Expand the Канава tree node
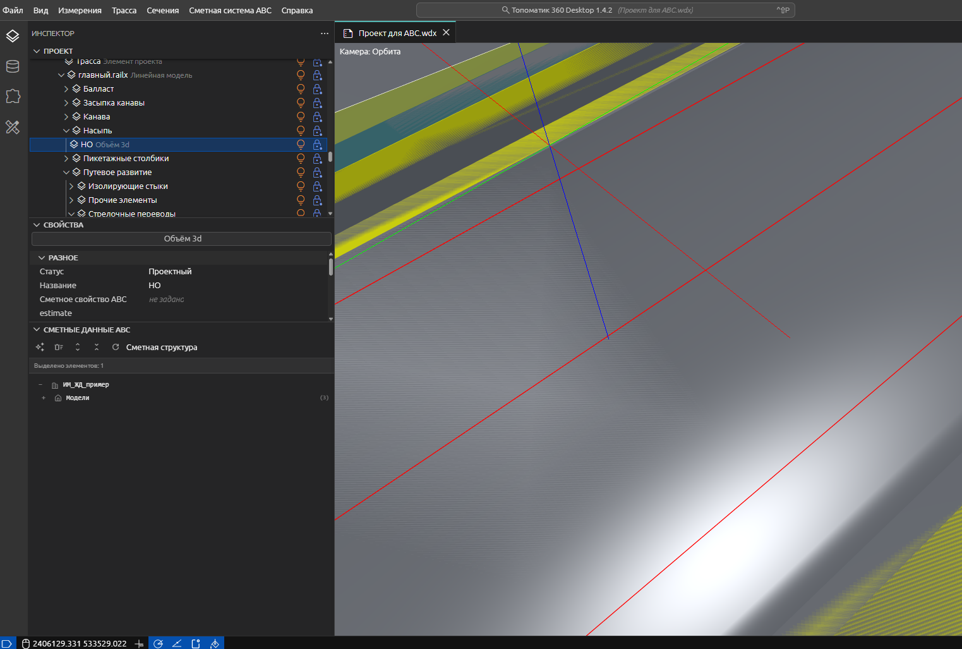The width and height of the screenshot is (962, 649). point(66,117)
